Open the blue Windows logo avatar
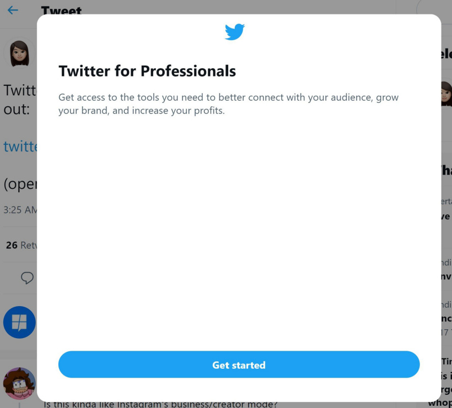 (19, 322)
